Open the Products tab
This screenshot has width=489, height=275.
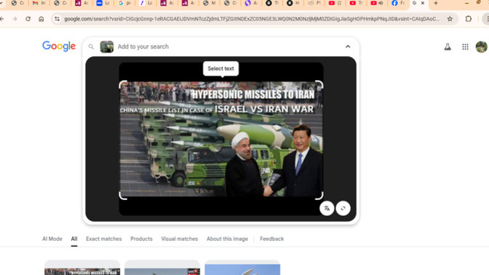(x=141, y=239)
